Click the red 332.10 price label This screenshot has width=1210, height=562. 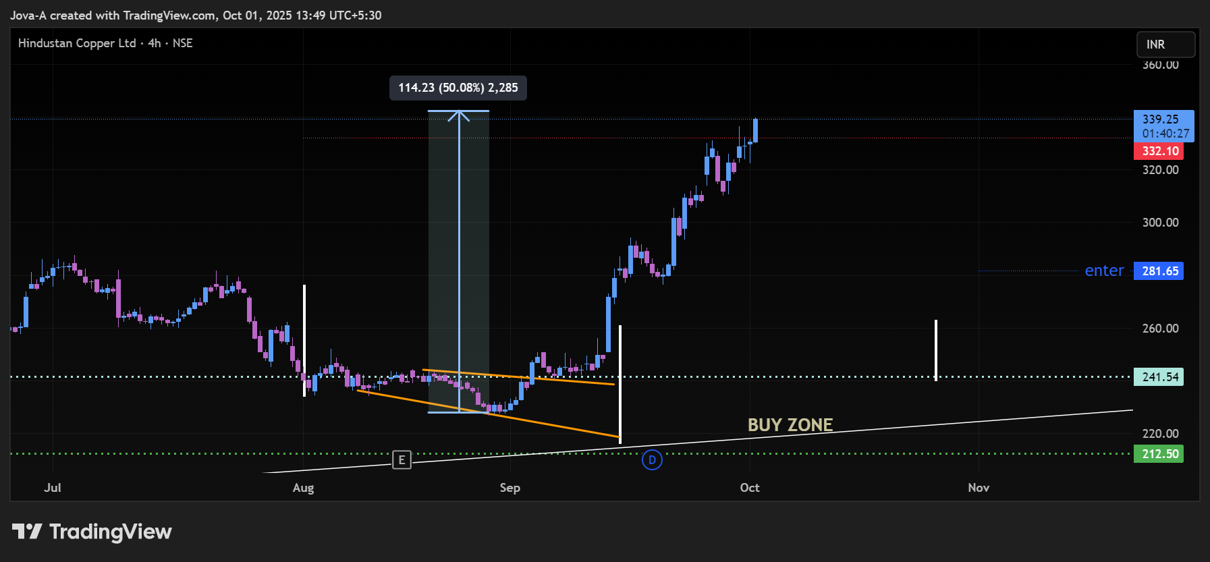point(1159,151)
